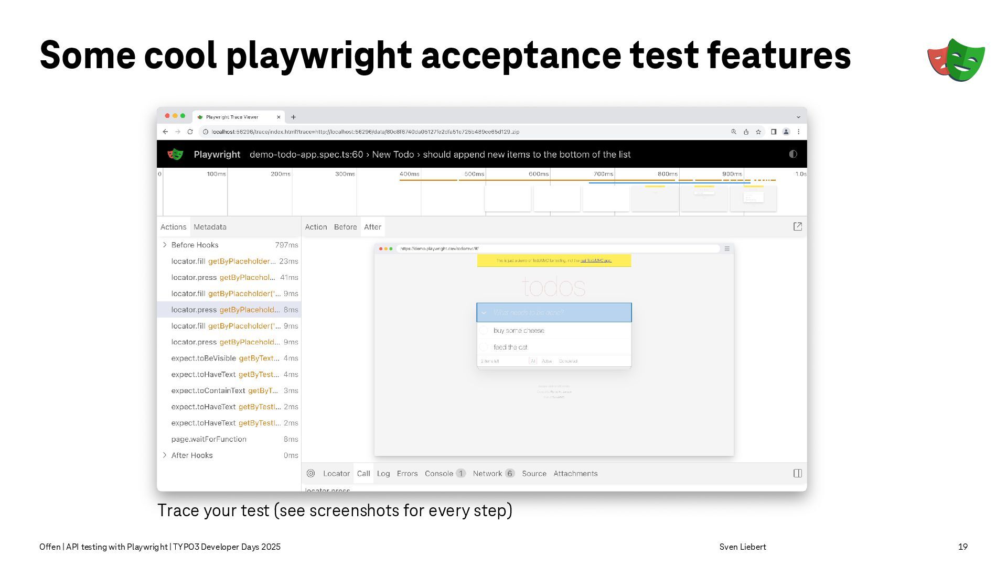The image size is (1007, 566).
Task: Toggle the dark/light theme icon
Action: [x=793, y=154]
